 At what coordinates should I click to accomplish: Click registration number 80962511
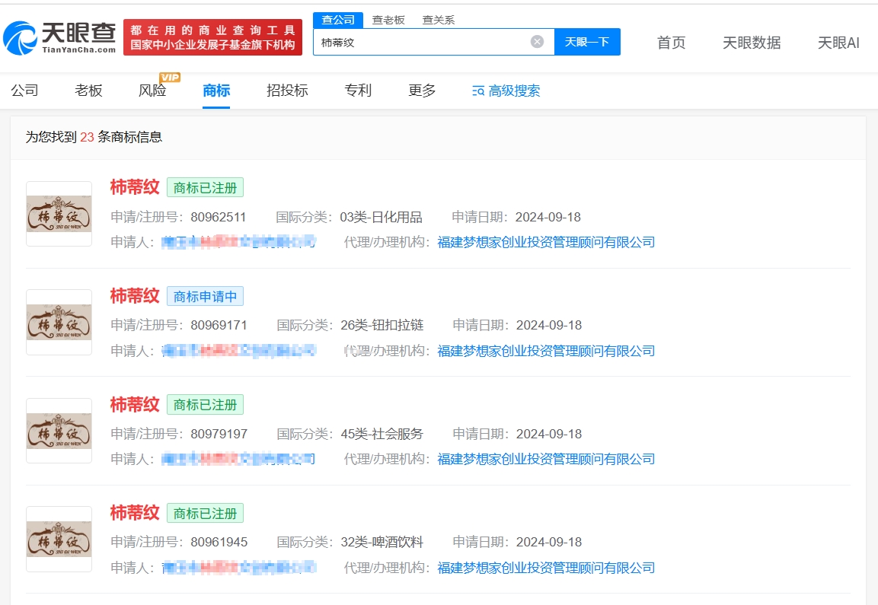click(x=219, y=217)
